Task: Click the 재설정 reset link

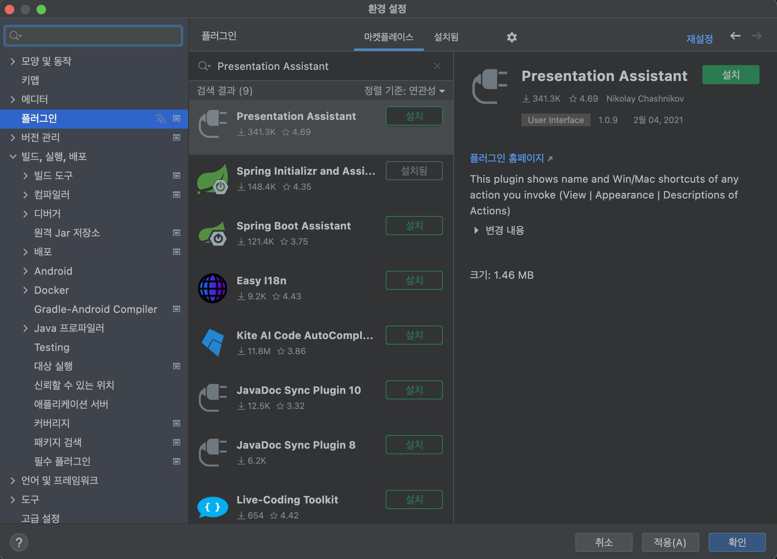Action: pos(699,39)
